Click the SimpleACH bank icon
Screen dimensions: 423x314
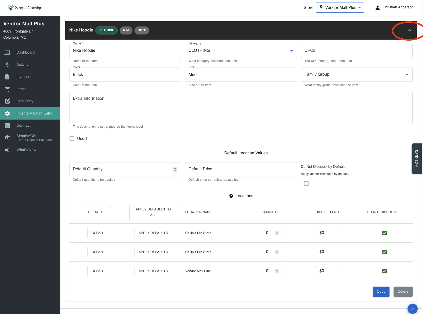[x=7, y=138]
